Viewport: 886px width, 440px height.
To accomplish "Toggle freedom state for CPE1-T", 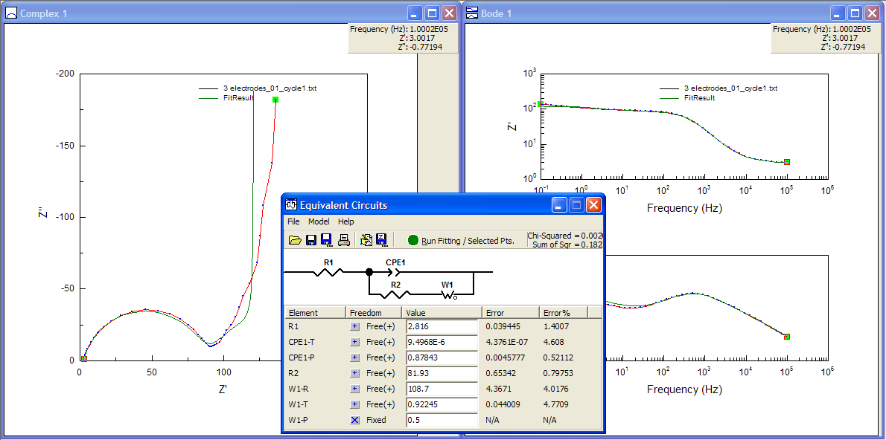I will pyautogui.click(x=355, y=342).
